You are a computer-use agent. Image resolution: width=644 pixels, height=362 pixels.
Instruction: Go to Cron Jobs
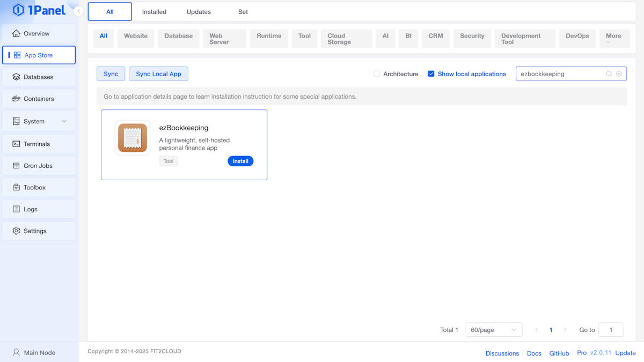point(39,165)
